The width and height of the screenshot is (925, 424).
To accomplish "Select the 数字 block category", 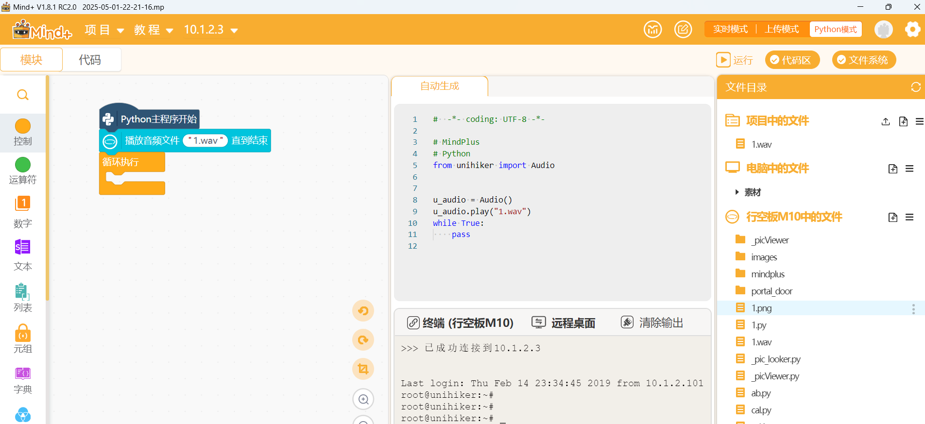I will pos(22,212).
